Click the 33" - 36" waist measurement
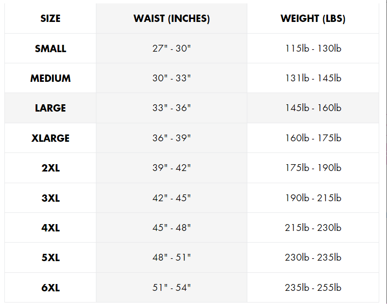The width and height of the screenshot is (387, 304). 171,108
